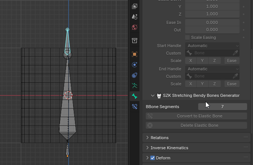This screenshot has height=165, width=253.
Task: Disable the Deform checkbox
Action: pyautogui.click(x=153, y=158)
